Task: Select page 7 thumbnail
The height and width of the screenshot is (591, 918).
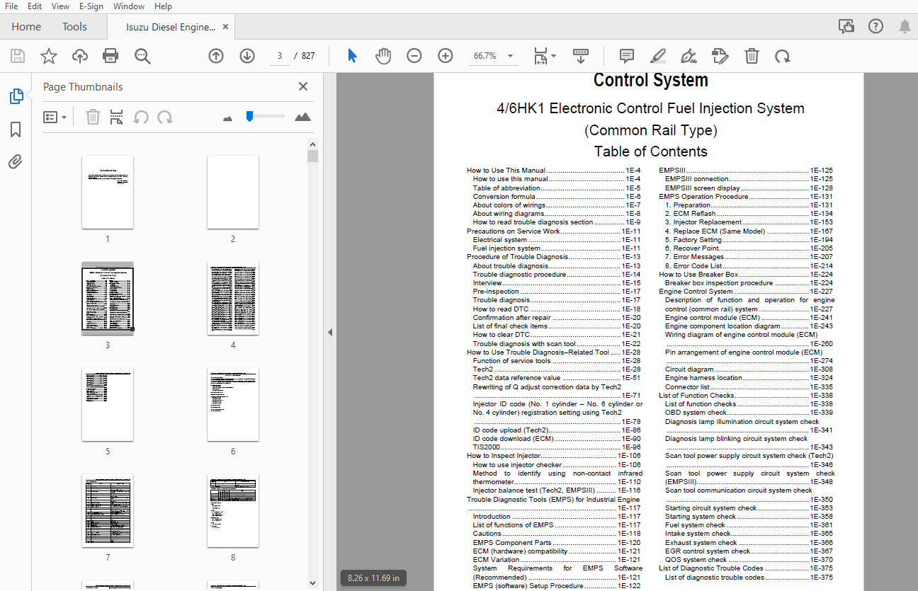Action: pos(108,510)
